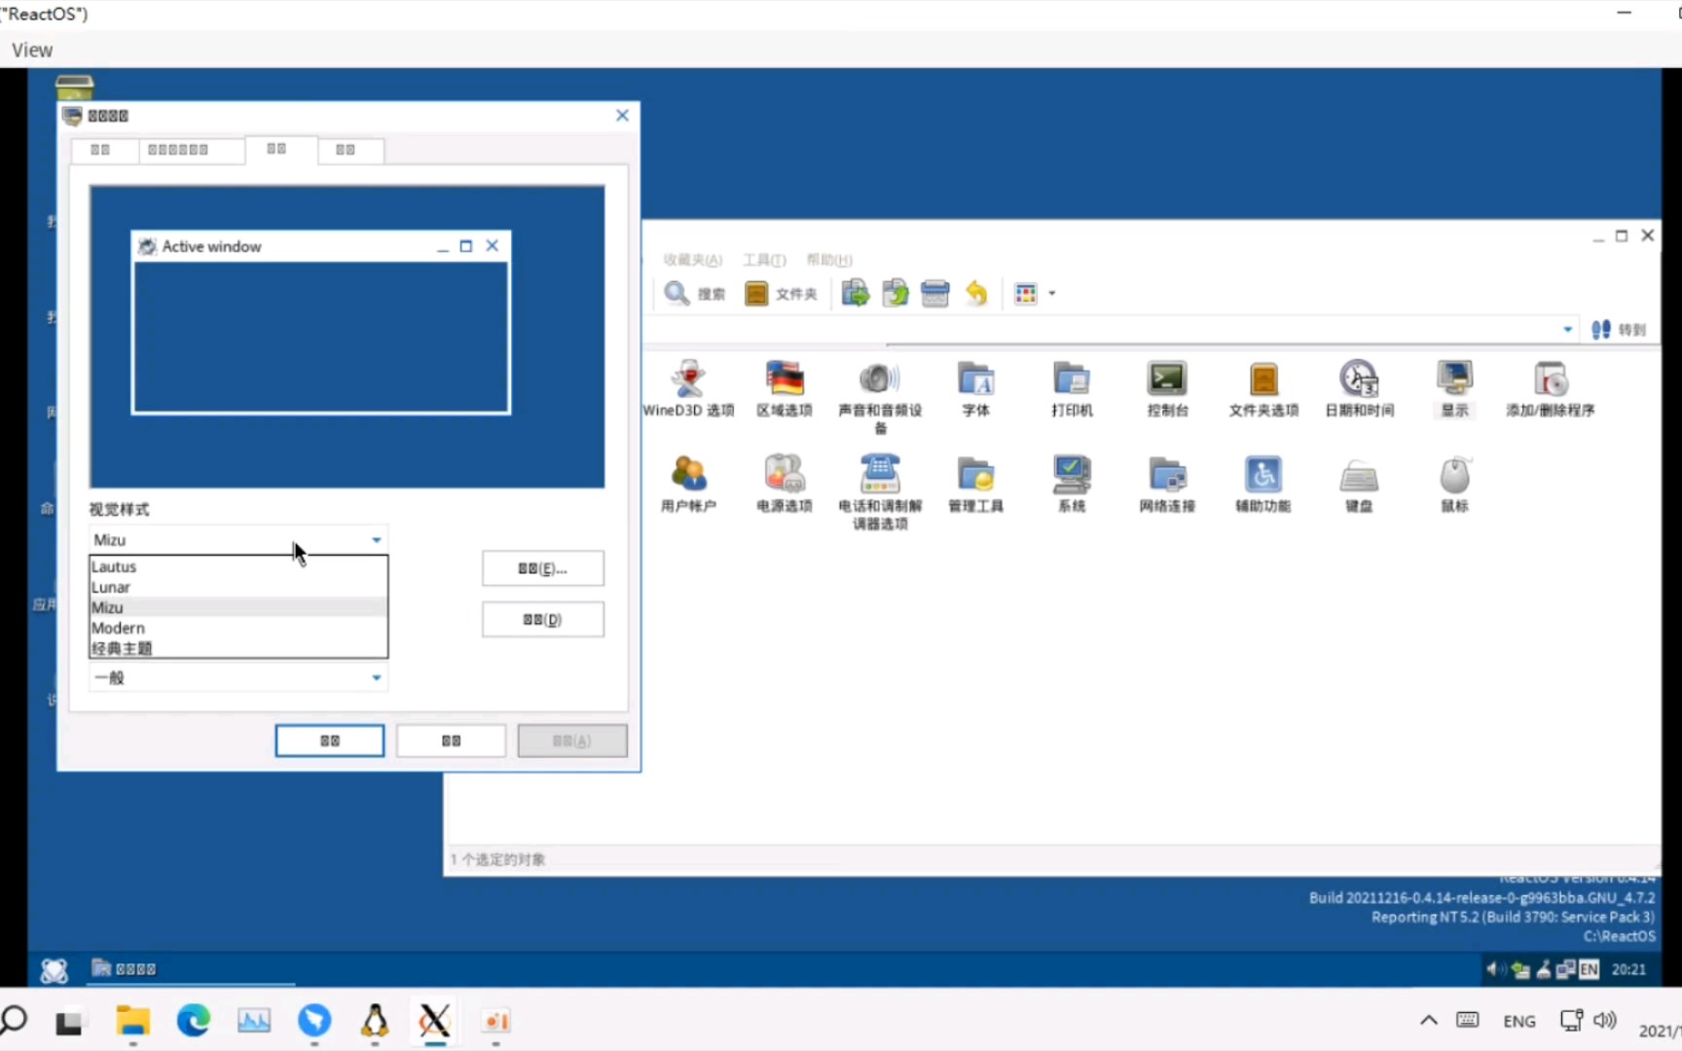Open the 鼠标 mouse icon
This screenshot has height=1051, width=1682.
pos(1454,484)
